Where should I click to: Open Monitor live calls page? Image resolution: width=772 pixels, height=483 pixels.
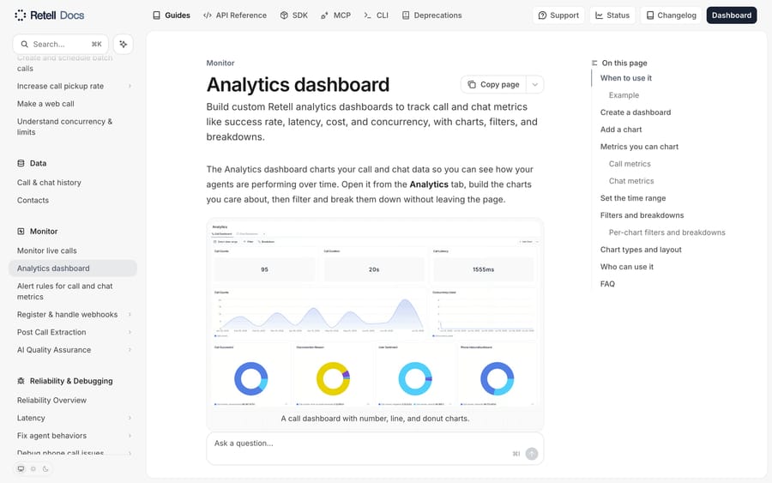click(47, 251)
